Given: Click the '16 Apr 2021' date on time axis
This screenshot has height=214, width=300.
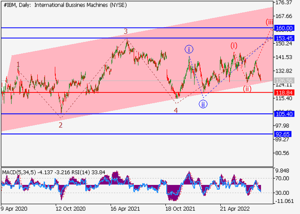Looking at the screenshot, I should pos(125,209).
